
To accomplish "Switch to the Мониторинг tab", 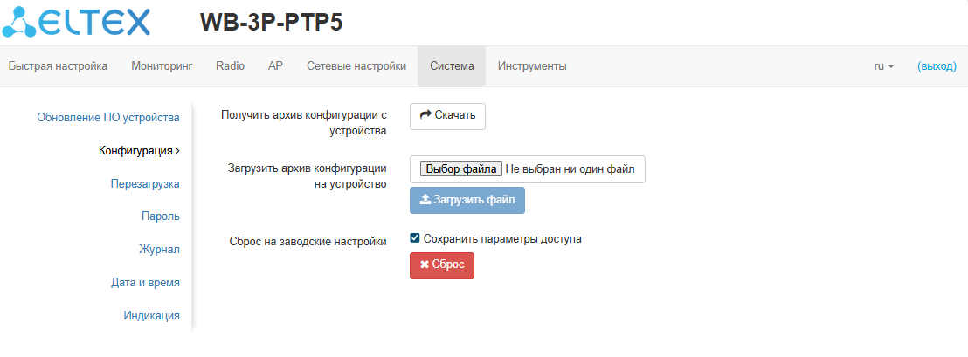I will click(162, 66).
